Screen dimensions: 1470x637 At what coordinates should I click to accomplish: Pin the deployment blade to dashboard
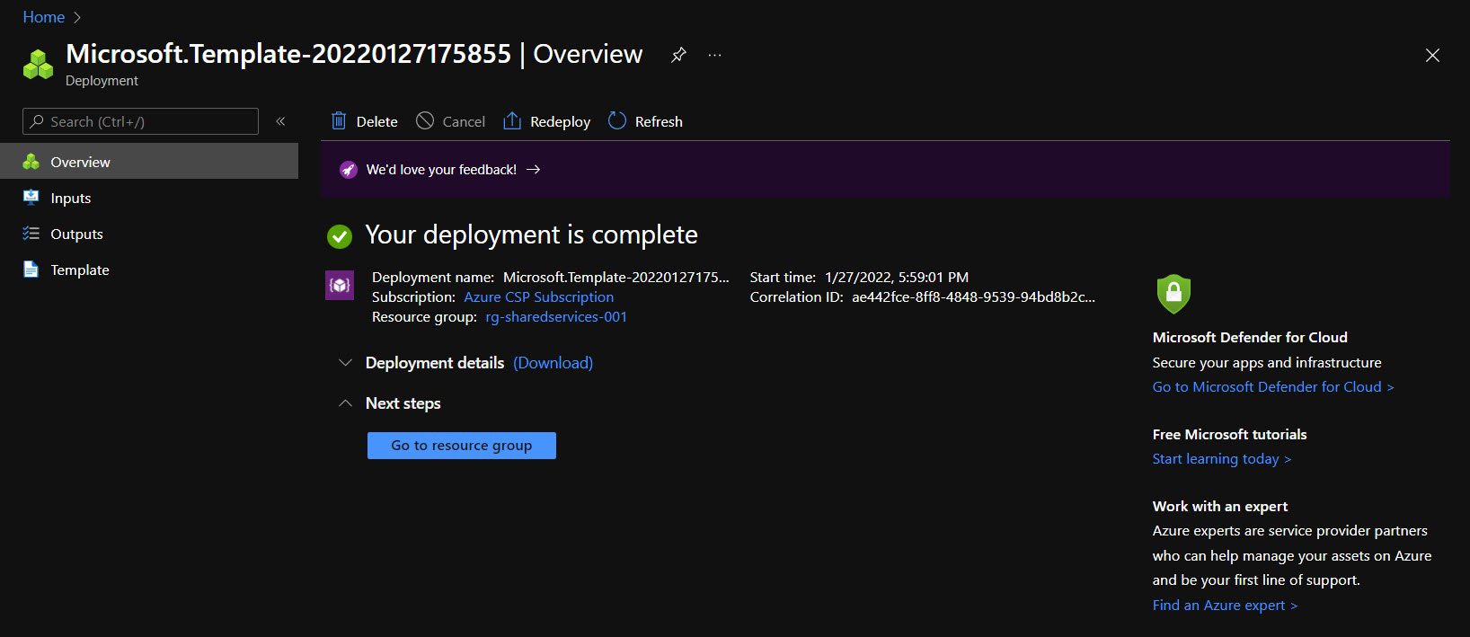(678, 55)
